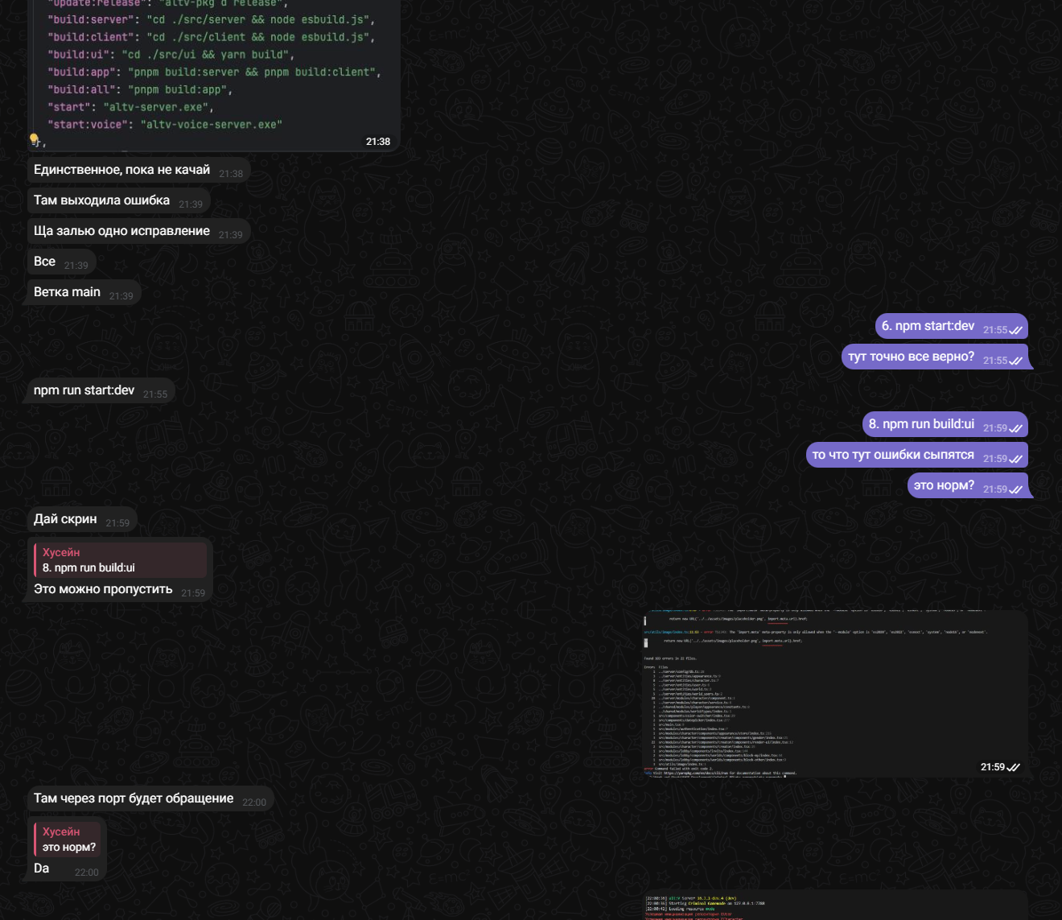Click the read checkmarks on "6. npm start:dev"
Screen dimensions: 1062x920
click(1016, 330)
